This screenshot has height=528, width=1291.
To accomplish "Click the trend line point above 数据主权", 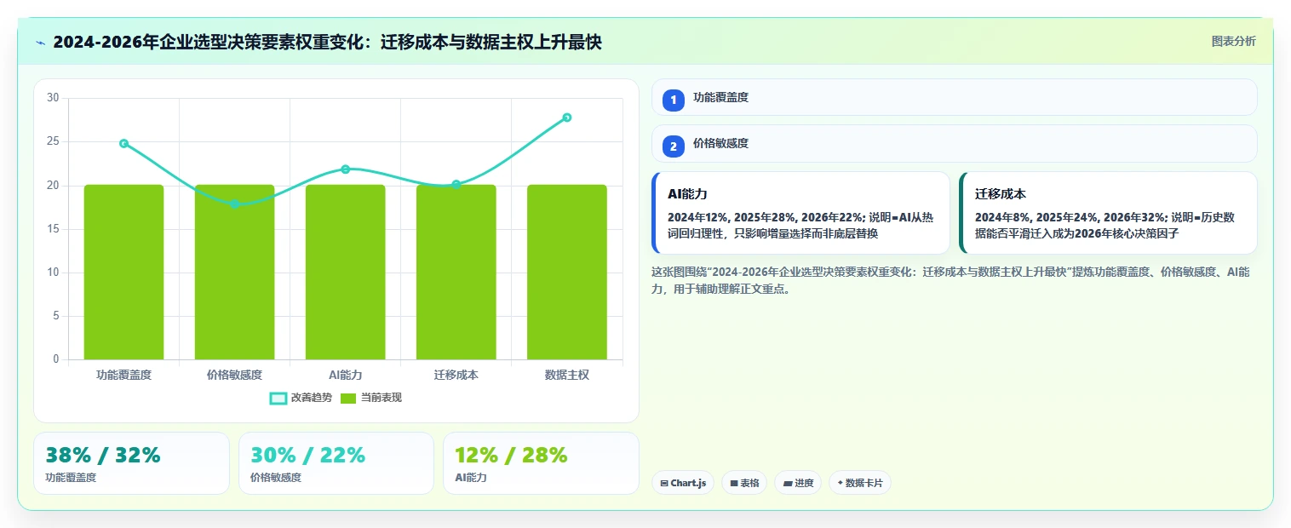I will click(567, 118).
